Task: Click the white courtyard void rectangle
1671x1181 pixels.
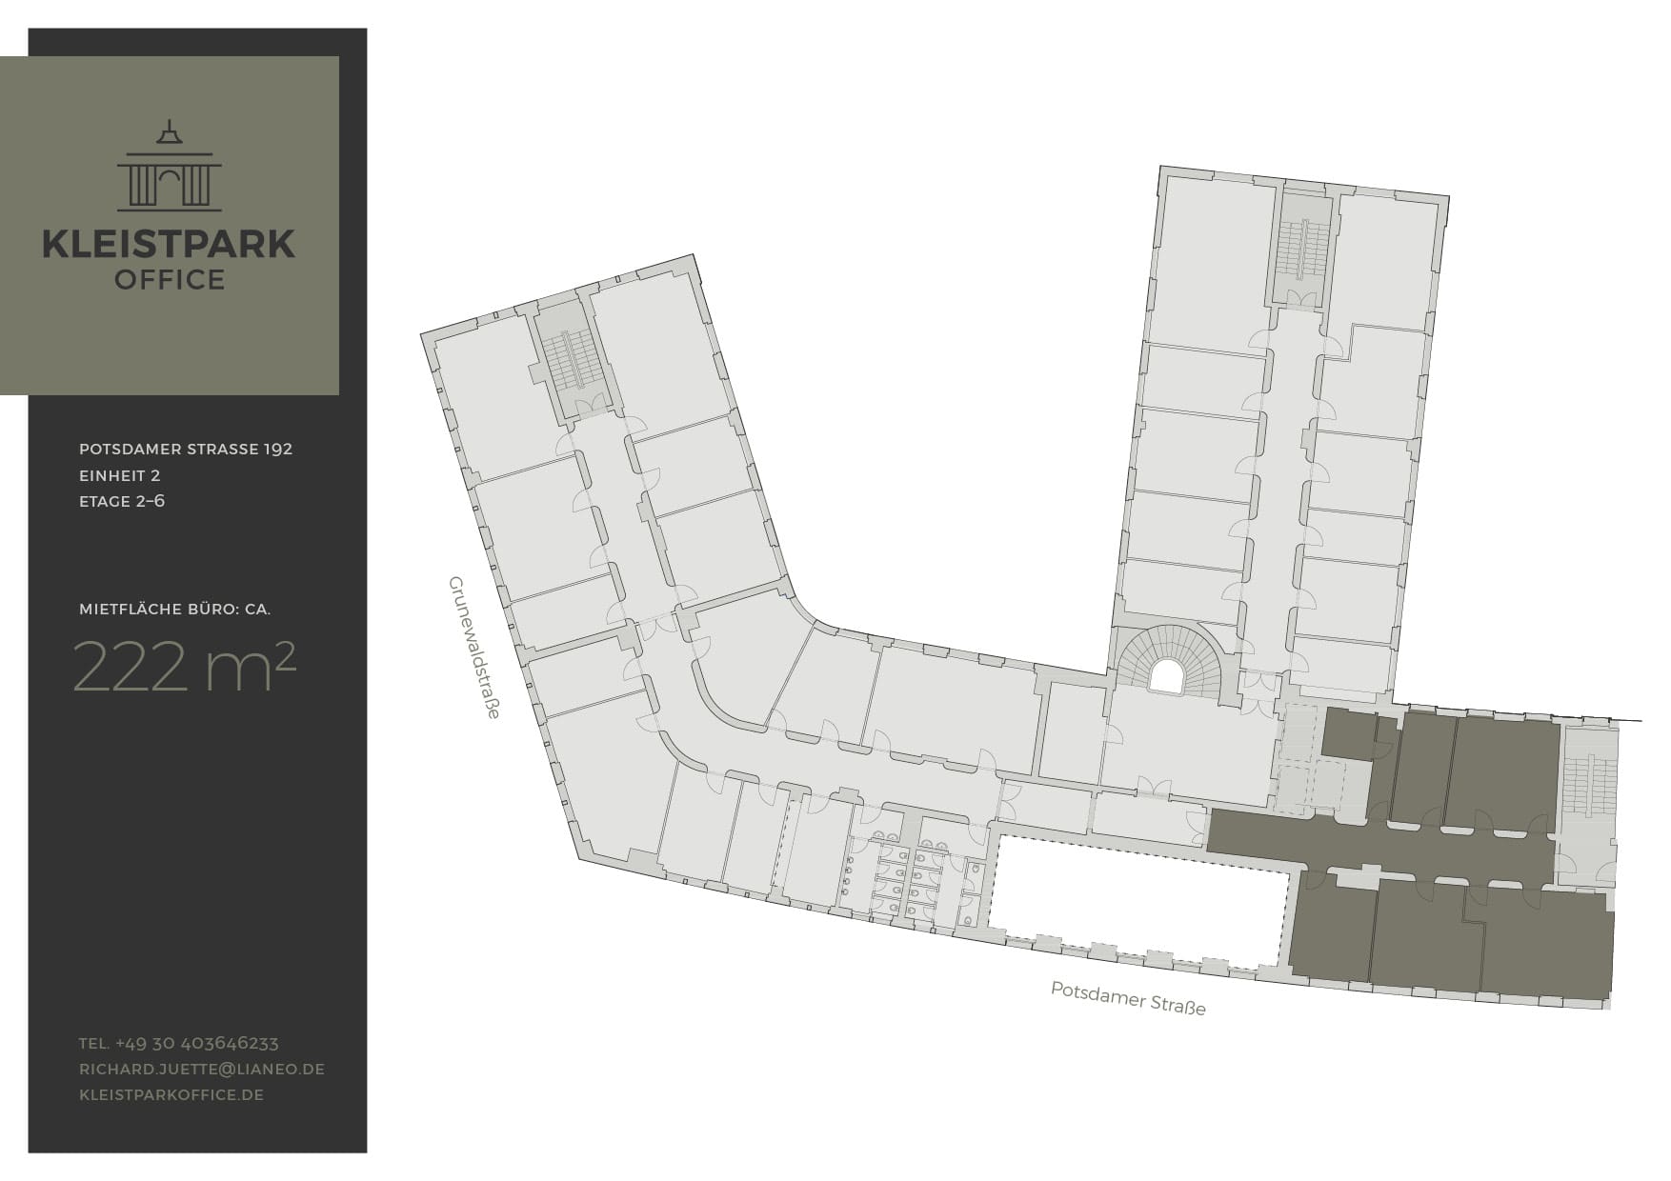Action: click(1138, 900)
